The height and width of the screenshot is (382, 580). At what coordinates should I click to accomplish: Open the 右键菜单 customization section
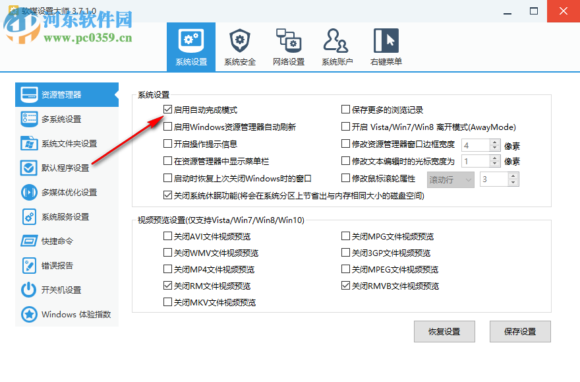(x=386, y=46)
